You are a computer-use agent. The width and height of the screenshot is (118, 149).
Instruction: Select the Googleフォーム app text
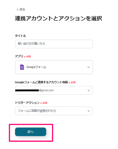pos(36,67)
